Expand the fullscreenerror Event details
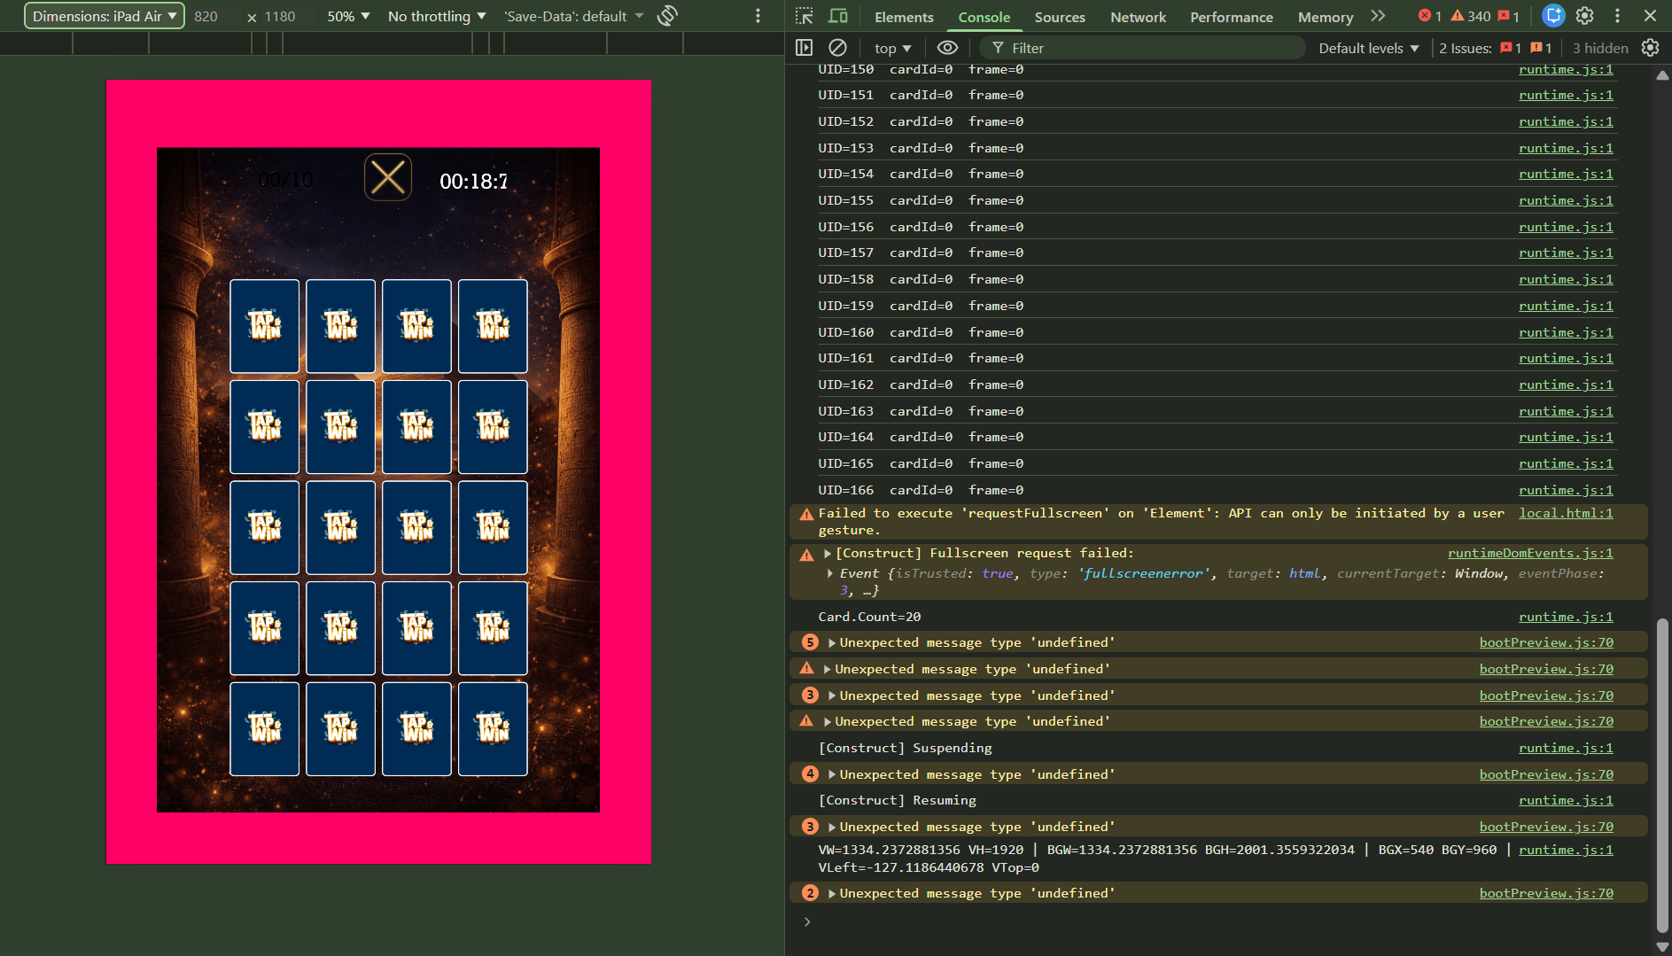The width and height of the screenshot is (1672, 956). pos(829,573)
